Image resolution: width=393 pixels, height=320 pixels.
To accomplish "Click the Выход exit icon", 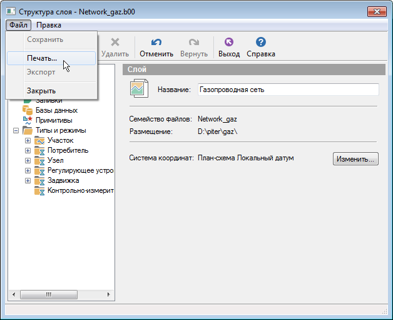I will [x=229, y=42].
